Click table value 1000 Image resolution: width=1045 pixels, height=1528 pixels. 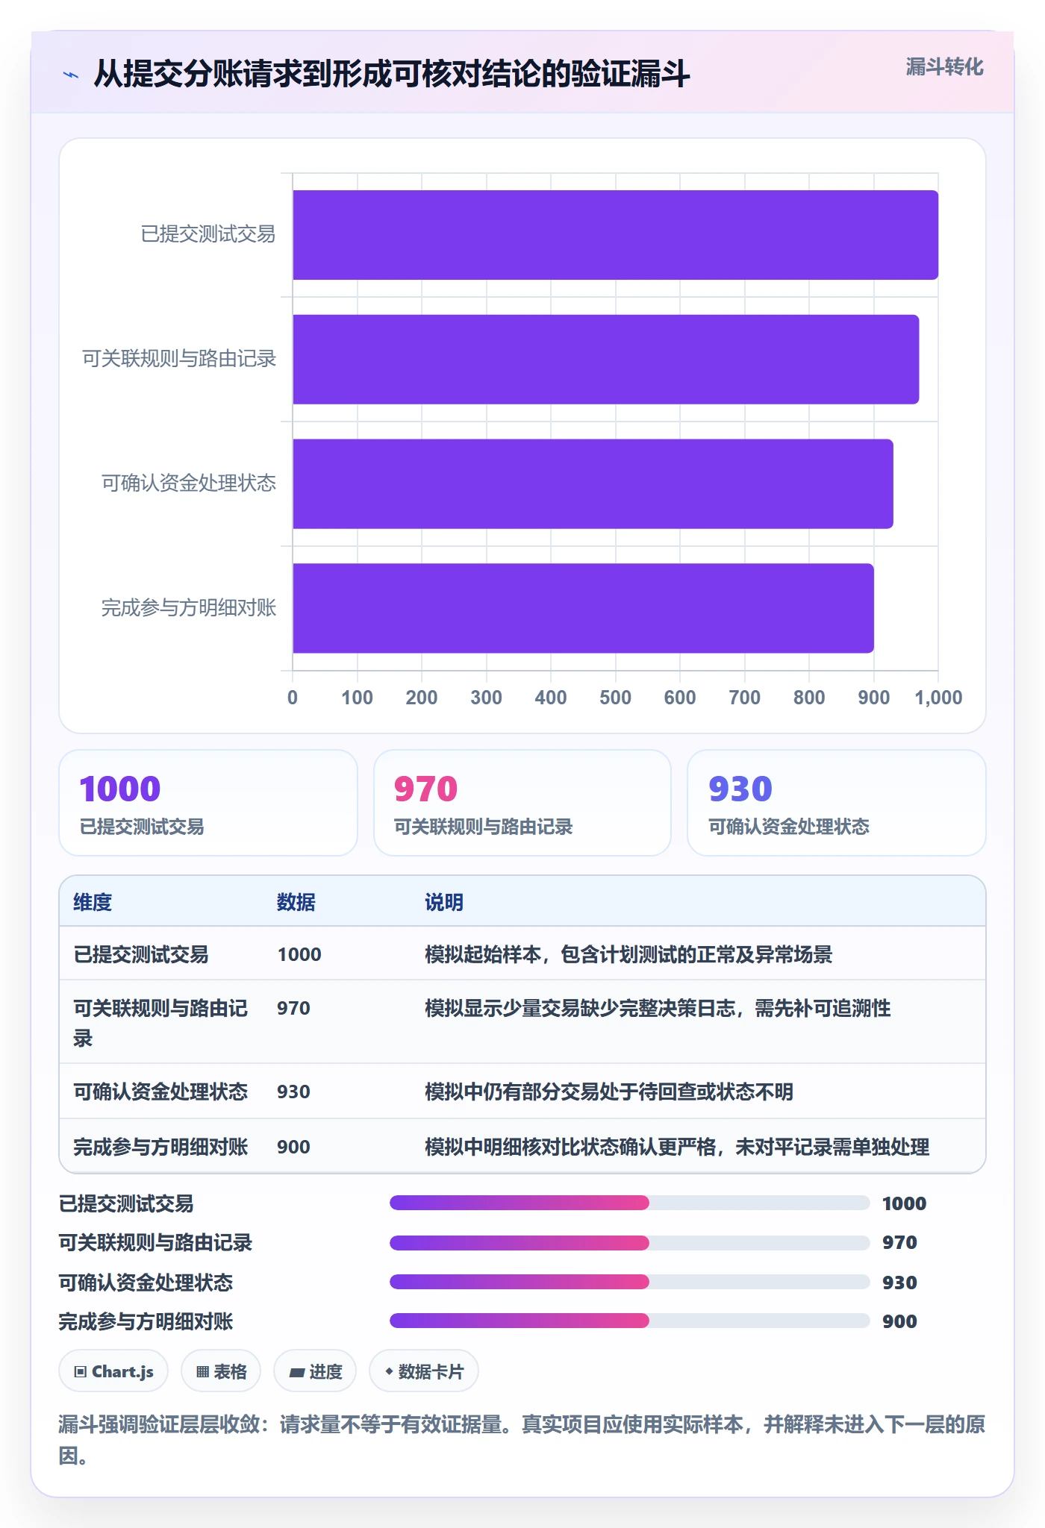[x=299, y=954]
